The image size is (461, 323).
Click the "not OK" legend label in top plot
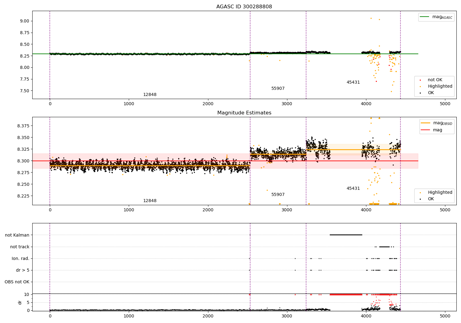[435, 80]
